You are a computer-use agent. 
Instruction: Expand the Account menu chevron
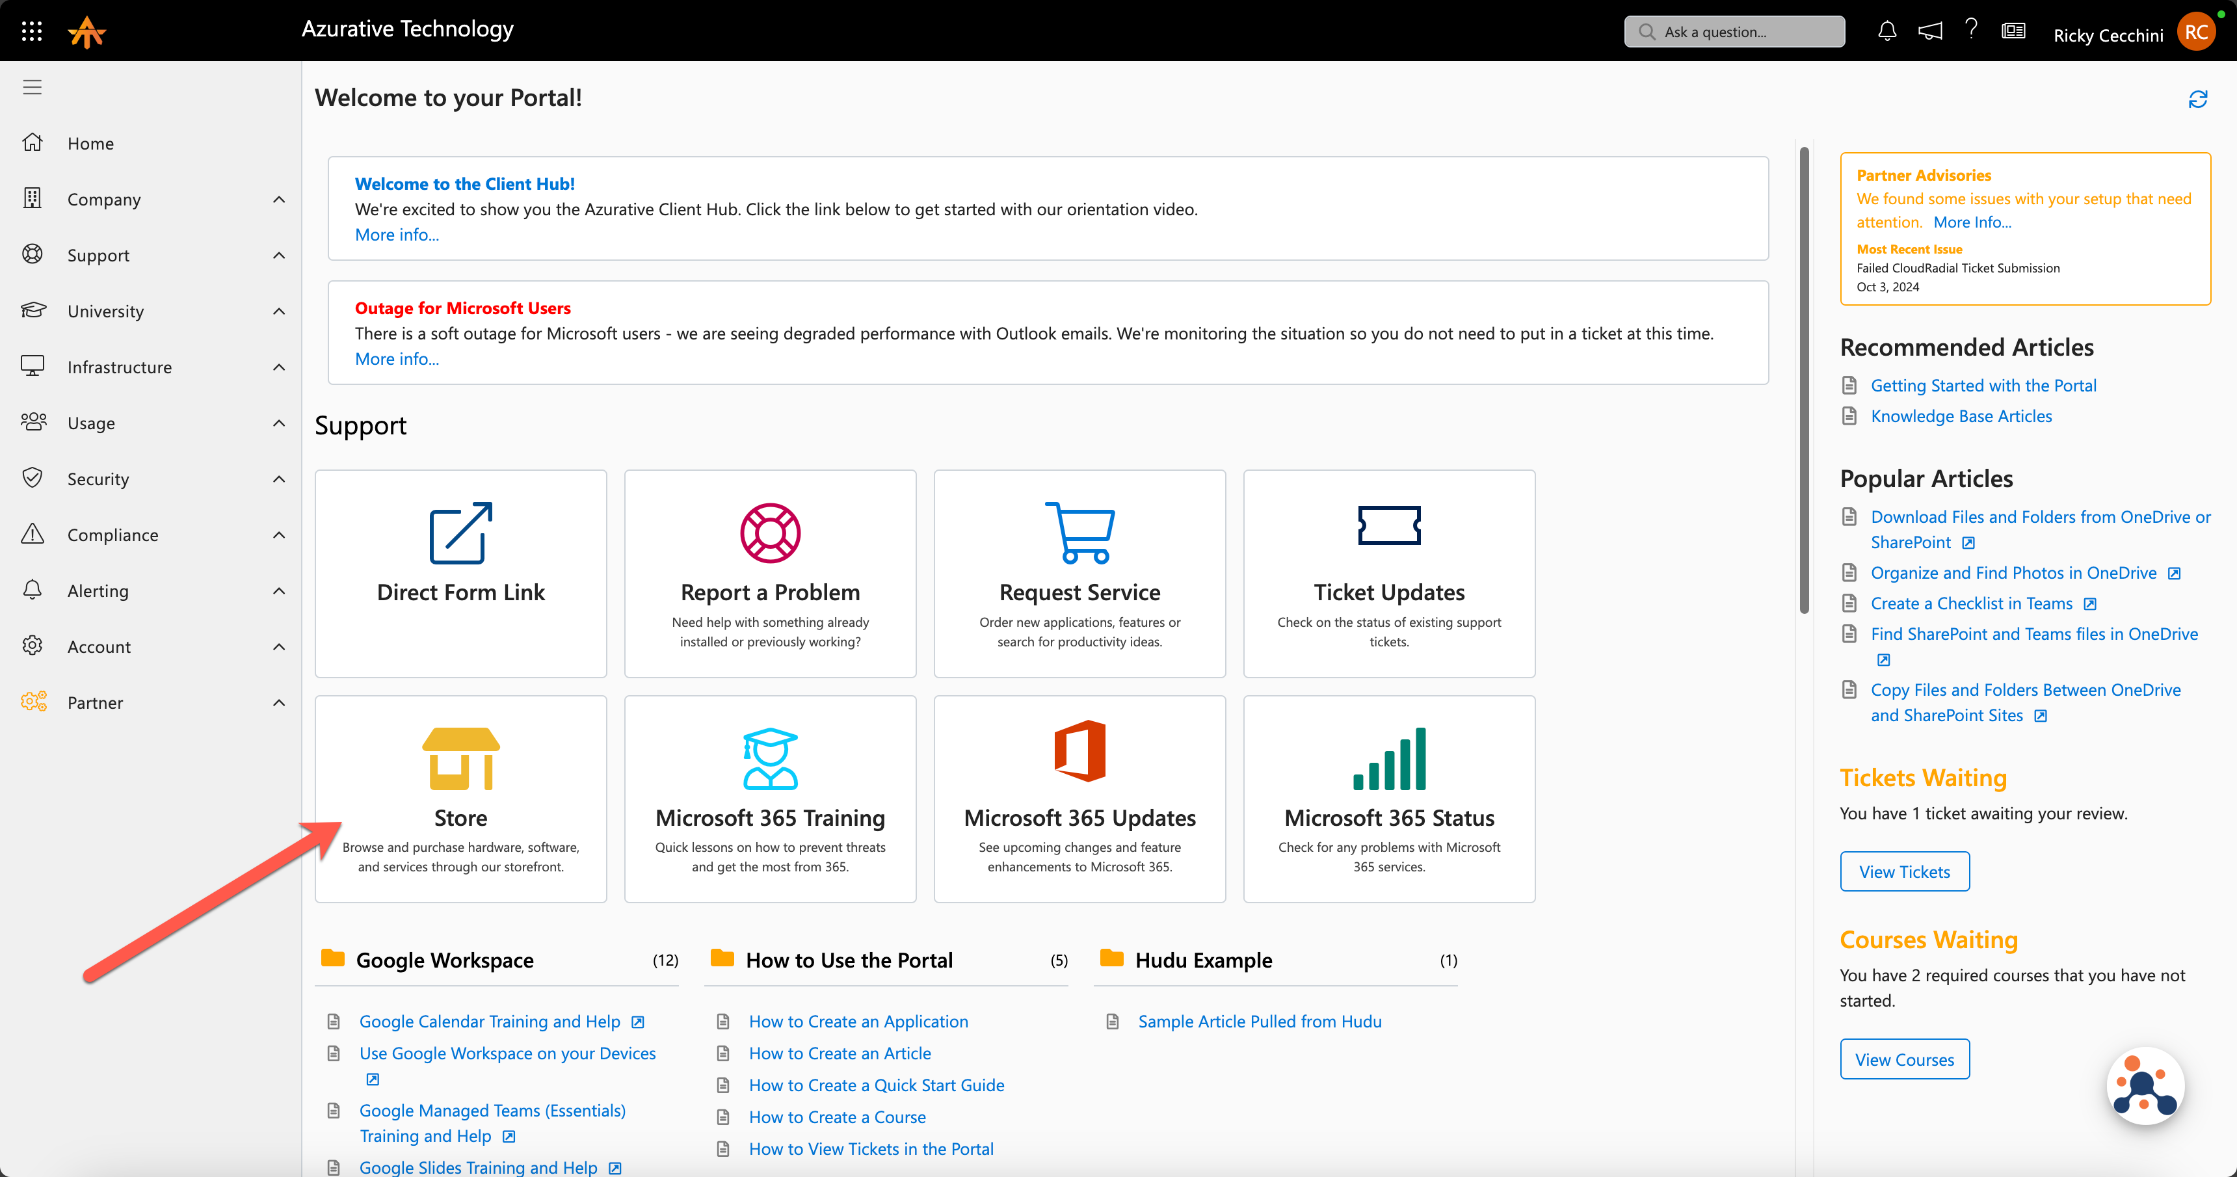[279, 646]
